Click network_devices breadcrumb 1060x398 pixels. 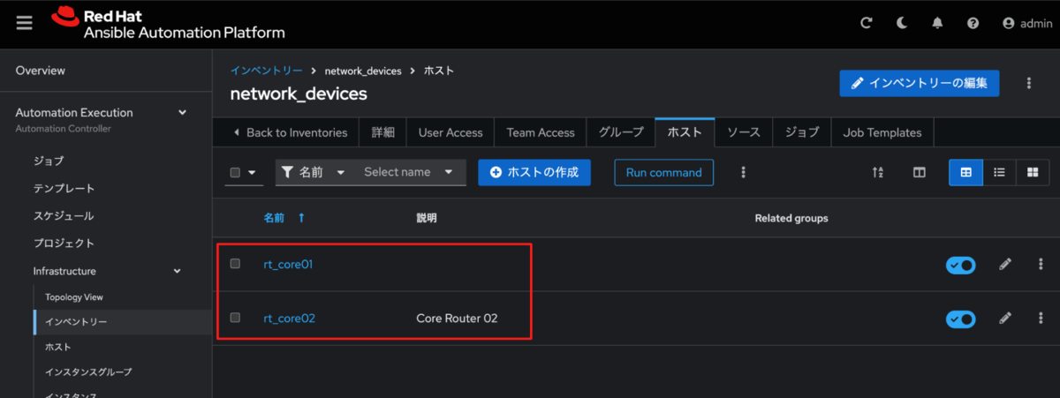pyautogui.click(x=363, y=70)
